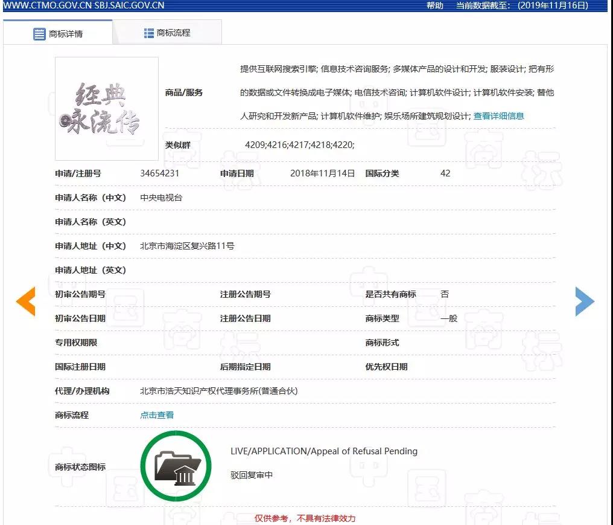613x525 pixels.
Task: Click the WWW.CTMO.GOV.CN SBJ.SAIC.GOV.CN header text
Action: (84, 5)
